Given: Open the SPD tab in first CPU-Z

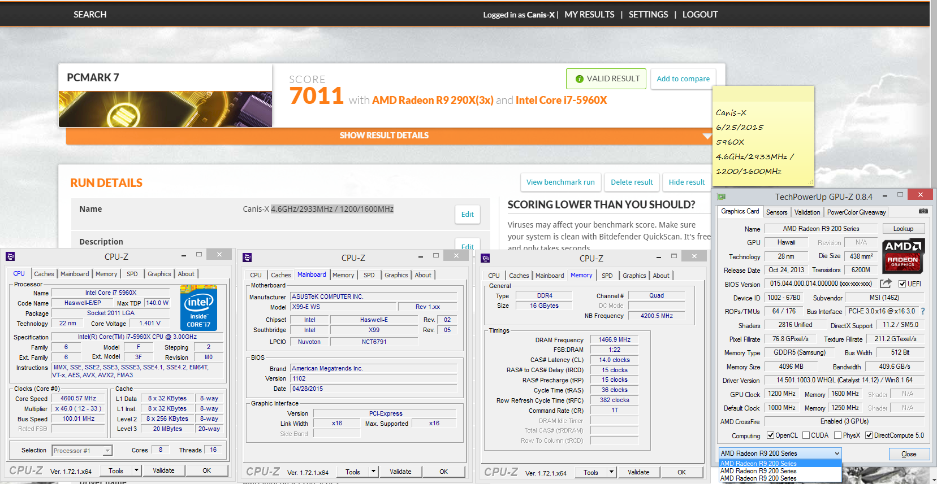Looking at the screenshot, I should [132, 274].
